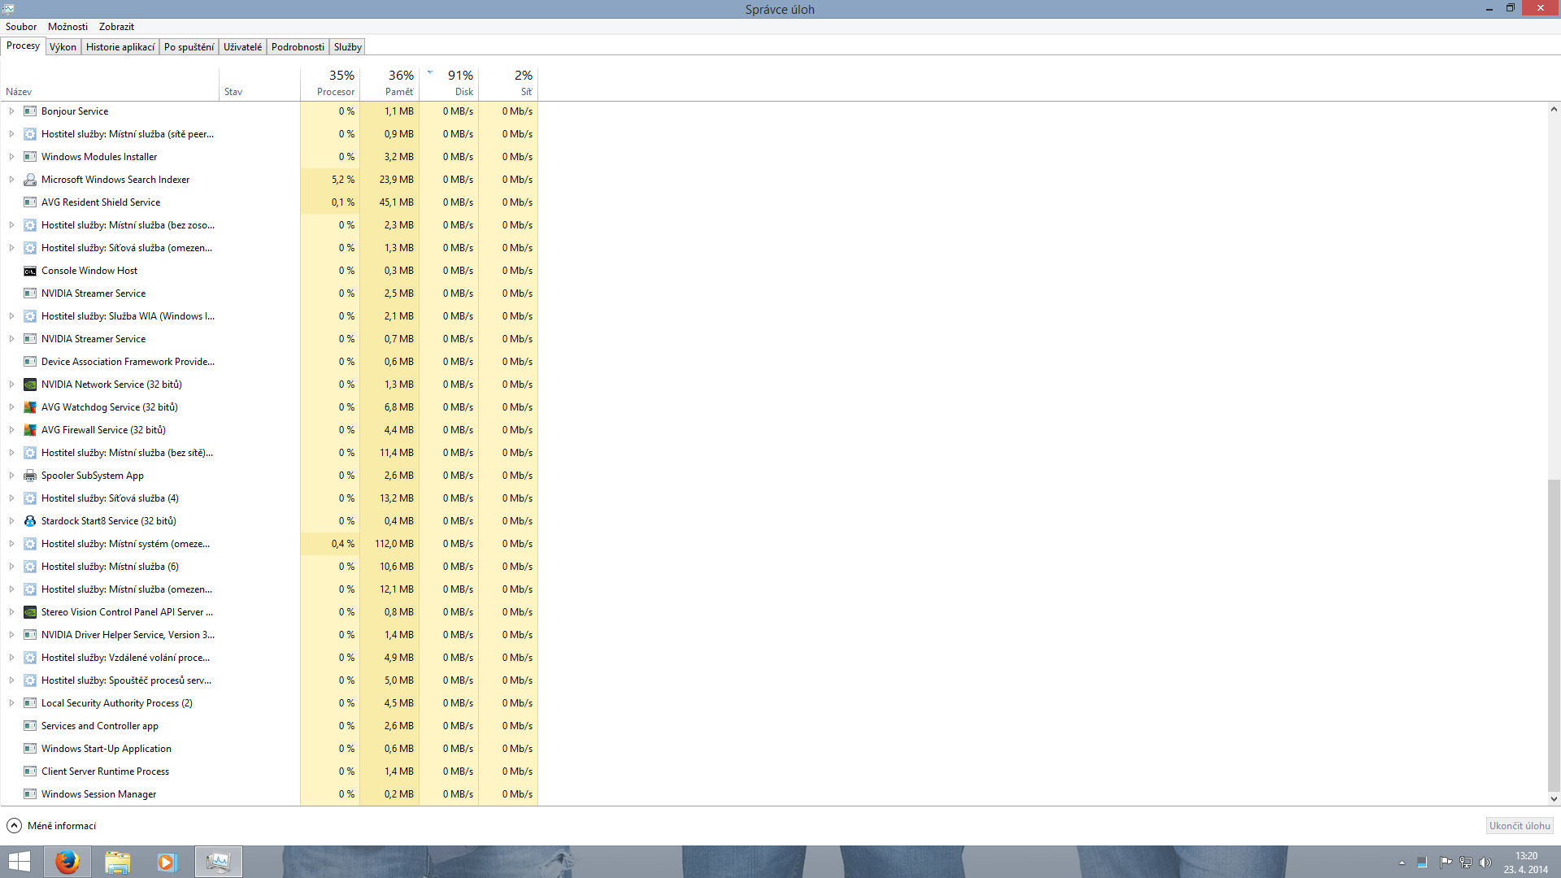Click the AVG Watchdog Service icon
The width and height of the screenshot is (1561, 878).
pos(30,407)
